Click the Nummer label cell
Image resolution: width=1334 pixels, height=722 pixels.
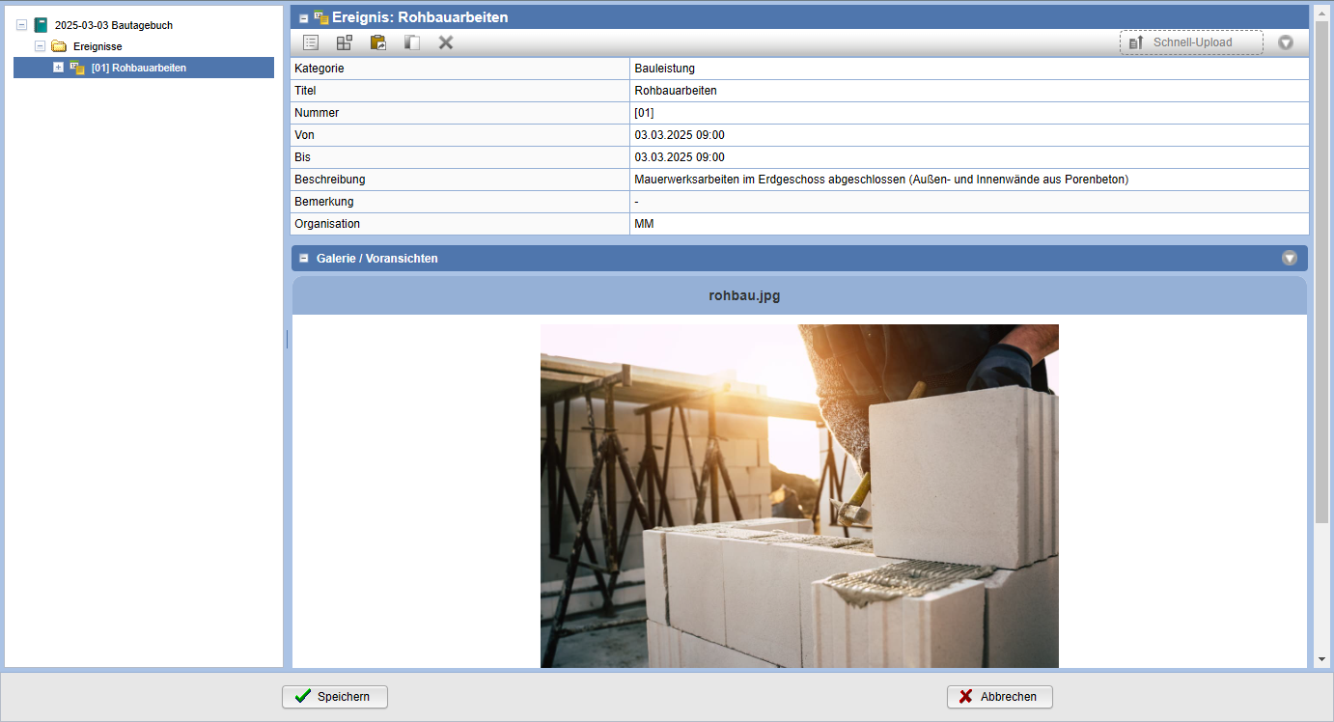[x=460, y=113]
